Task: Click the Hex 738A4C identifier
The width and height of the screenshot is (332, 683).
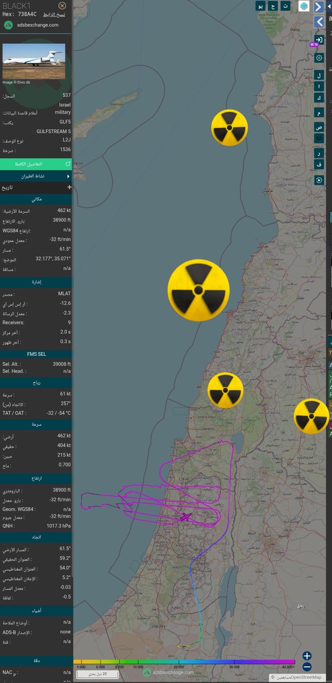Action: [x=20, y=14]
